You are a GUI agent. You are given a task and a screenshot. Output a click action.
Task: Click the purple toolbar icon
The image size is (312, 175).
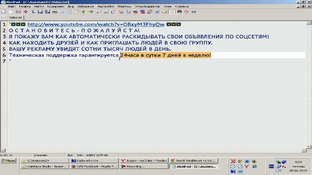(143, 12)
